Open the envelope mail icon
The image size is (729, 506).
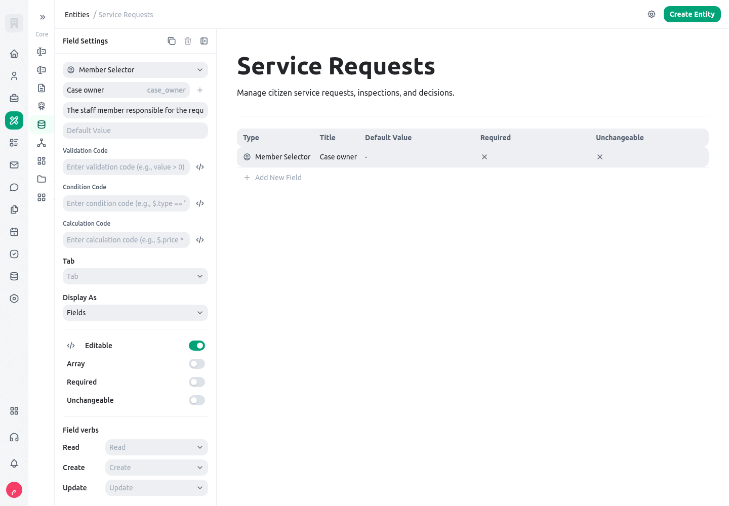click(x=14, y=165)
